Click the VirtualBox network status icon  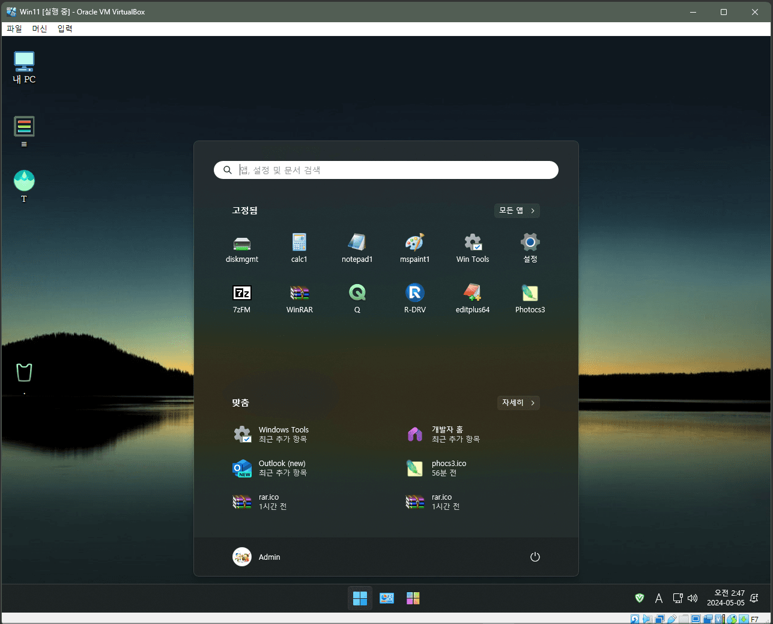660,619
